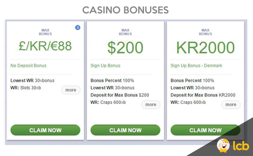Claim the No Deposit Bonus now

point(45,130)
